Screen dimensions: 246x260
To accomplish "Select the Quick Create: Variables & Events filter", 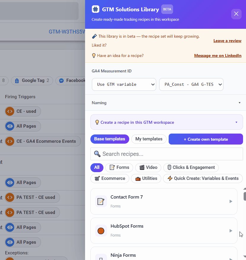I will point(203,178).
